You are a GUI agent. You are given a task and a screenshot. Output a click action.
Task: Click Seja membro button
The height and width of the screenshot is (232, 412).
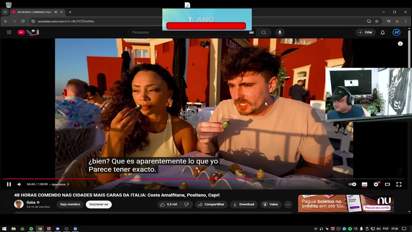pyautogui.click(x=70, y=204)
